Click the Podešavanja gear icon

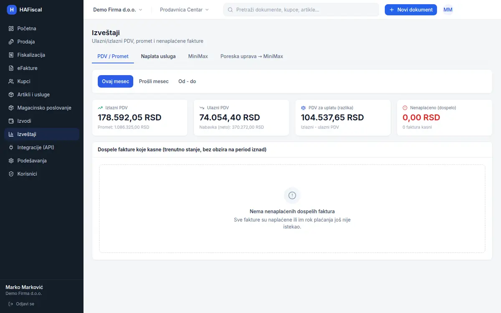[11, 161]
